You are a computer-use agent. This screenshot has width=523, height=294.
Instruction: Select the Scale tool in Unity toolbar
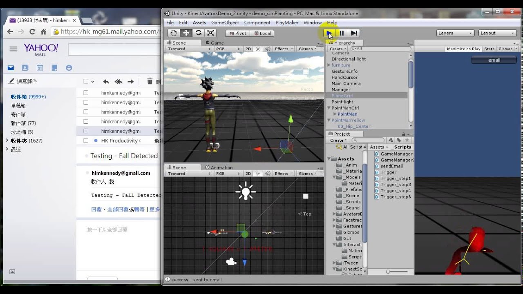(211, 33)
